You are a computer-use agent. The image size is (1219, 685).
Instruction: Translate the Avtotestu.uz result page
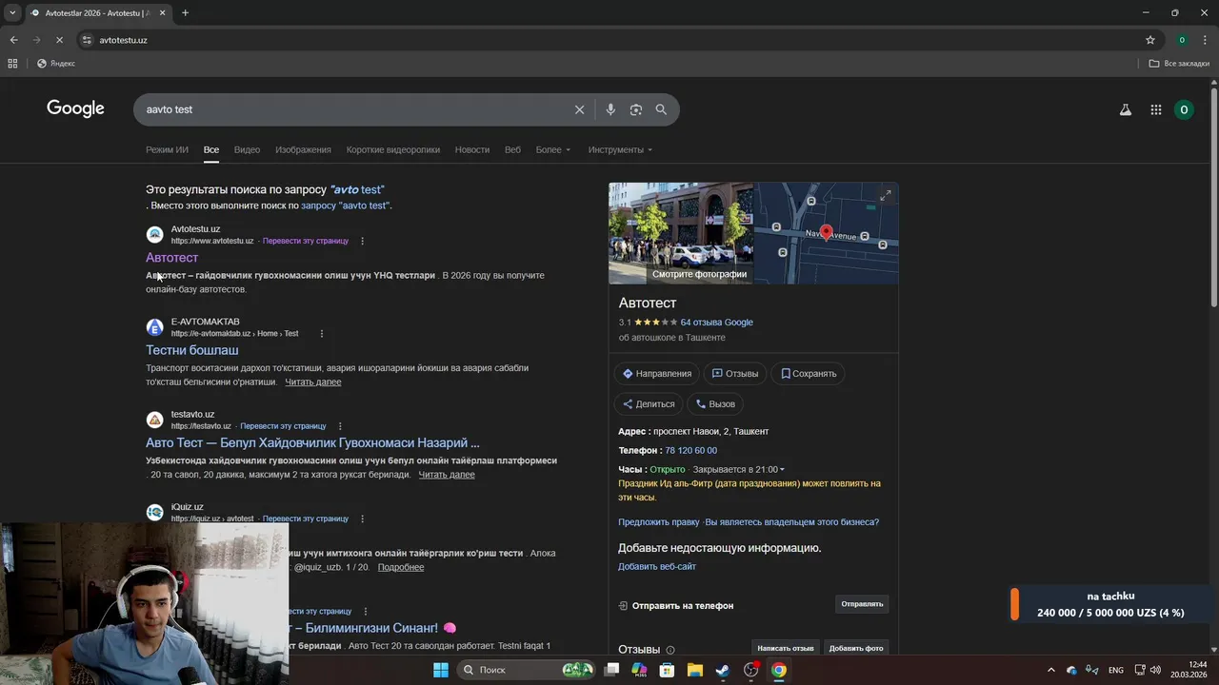pos(306,241)
